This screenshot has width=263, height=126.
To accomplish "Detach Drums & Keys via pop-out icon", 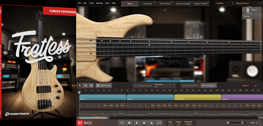I will (x=190, y=2).
